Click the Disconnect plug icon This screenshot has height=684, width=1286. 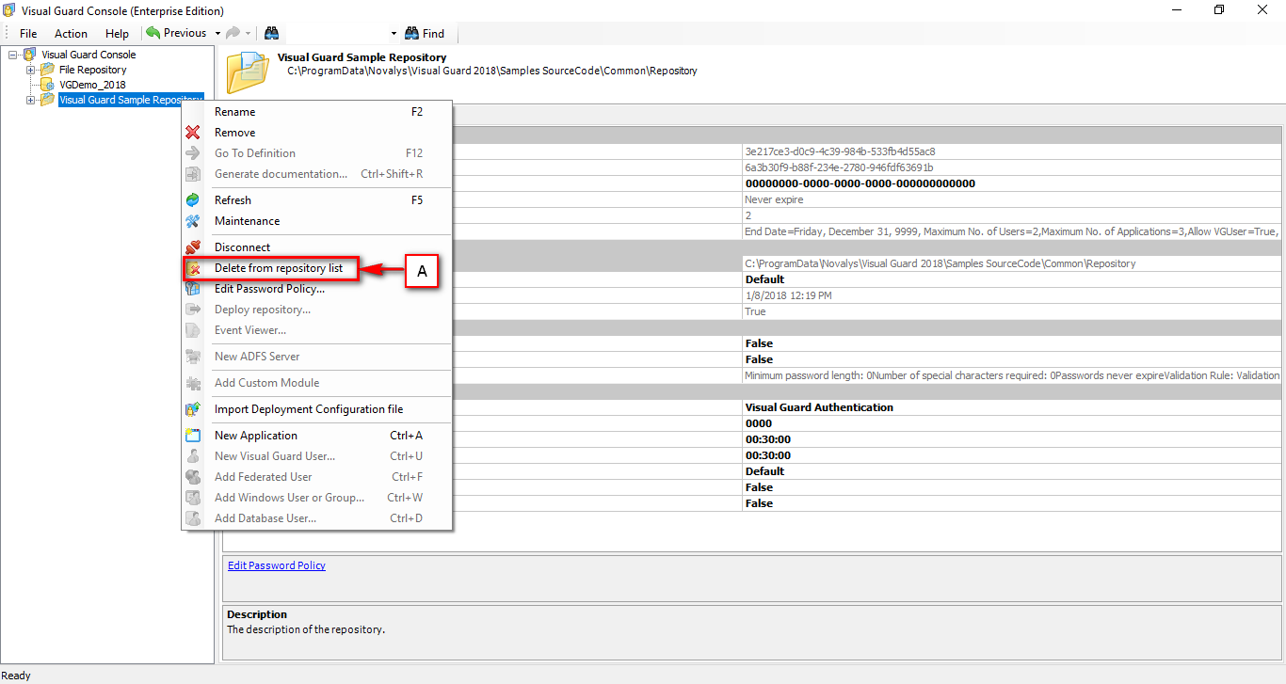[193, 247]
